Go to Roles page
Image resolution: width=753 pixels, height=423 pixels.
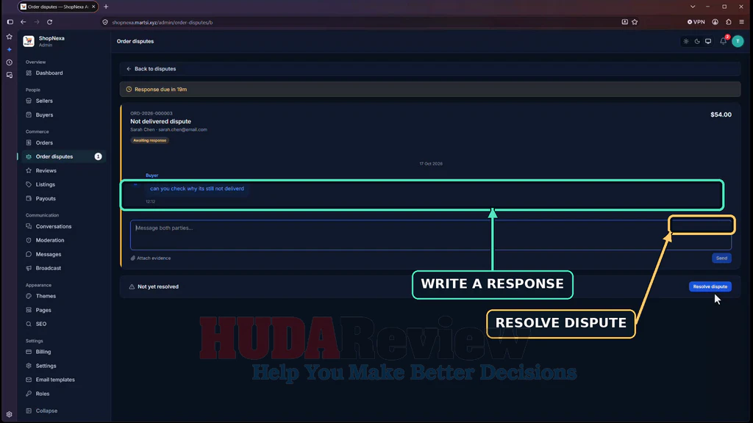[x=43, y=394]
